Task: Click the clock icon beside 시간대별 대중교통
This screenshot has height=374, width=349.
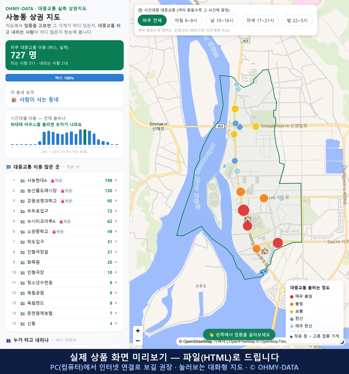Action: (x=140, y=10)
